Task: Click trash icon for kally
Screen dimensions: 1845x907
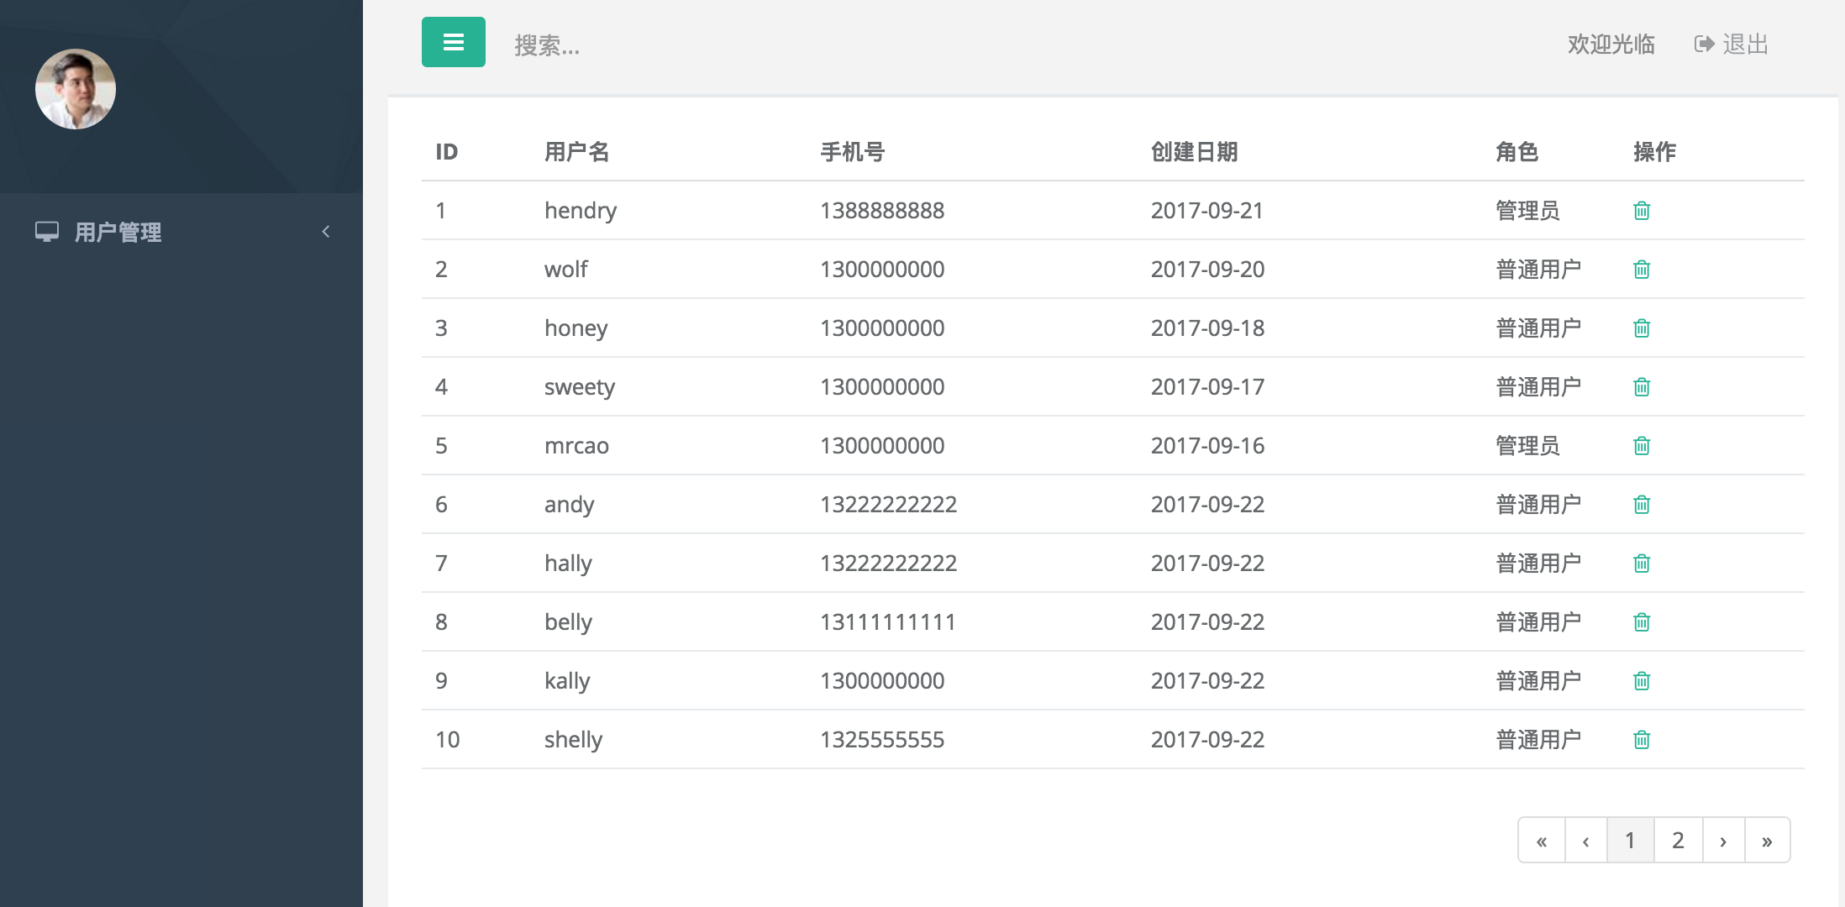Action: [x=1641, y=681]
